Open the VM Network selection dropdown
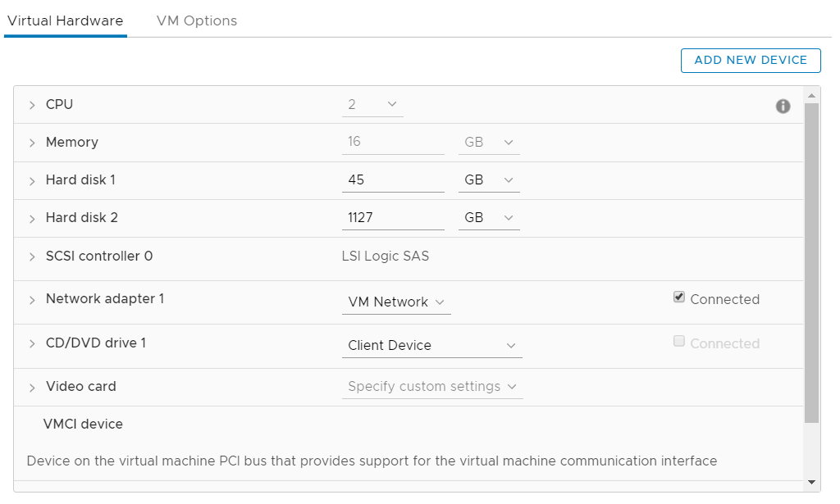 point(396,302)
